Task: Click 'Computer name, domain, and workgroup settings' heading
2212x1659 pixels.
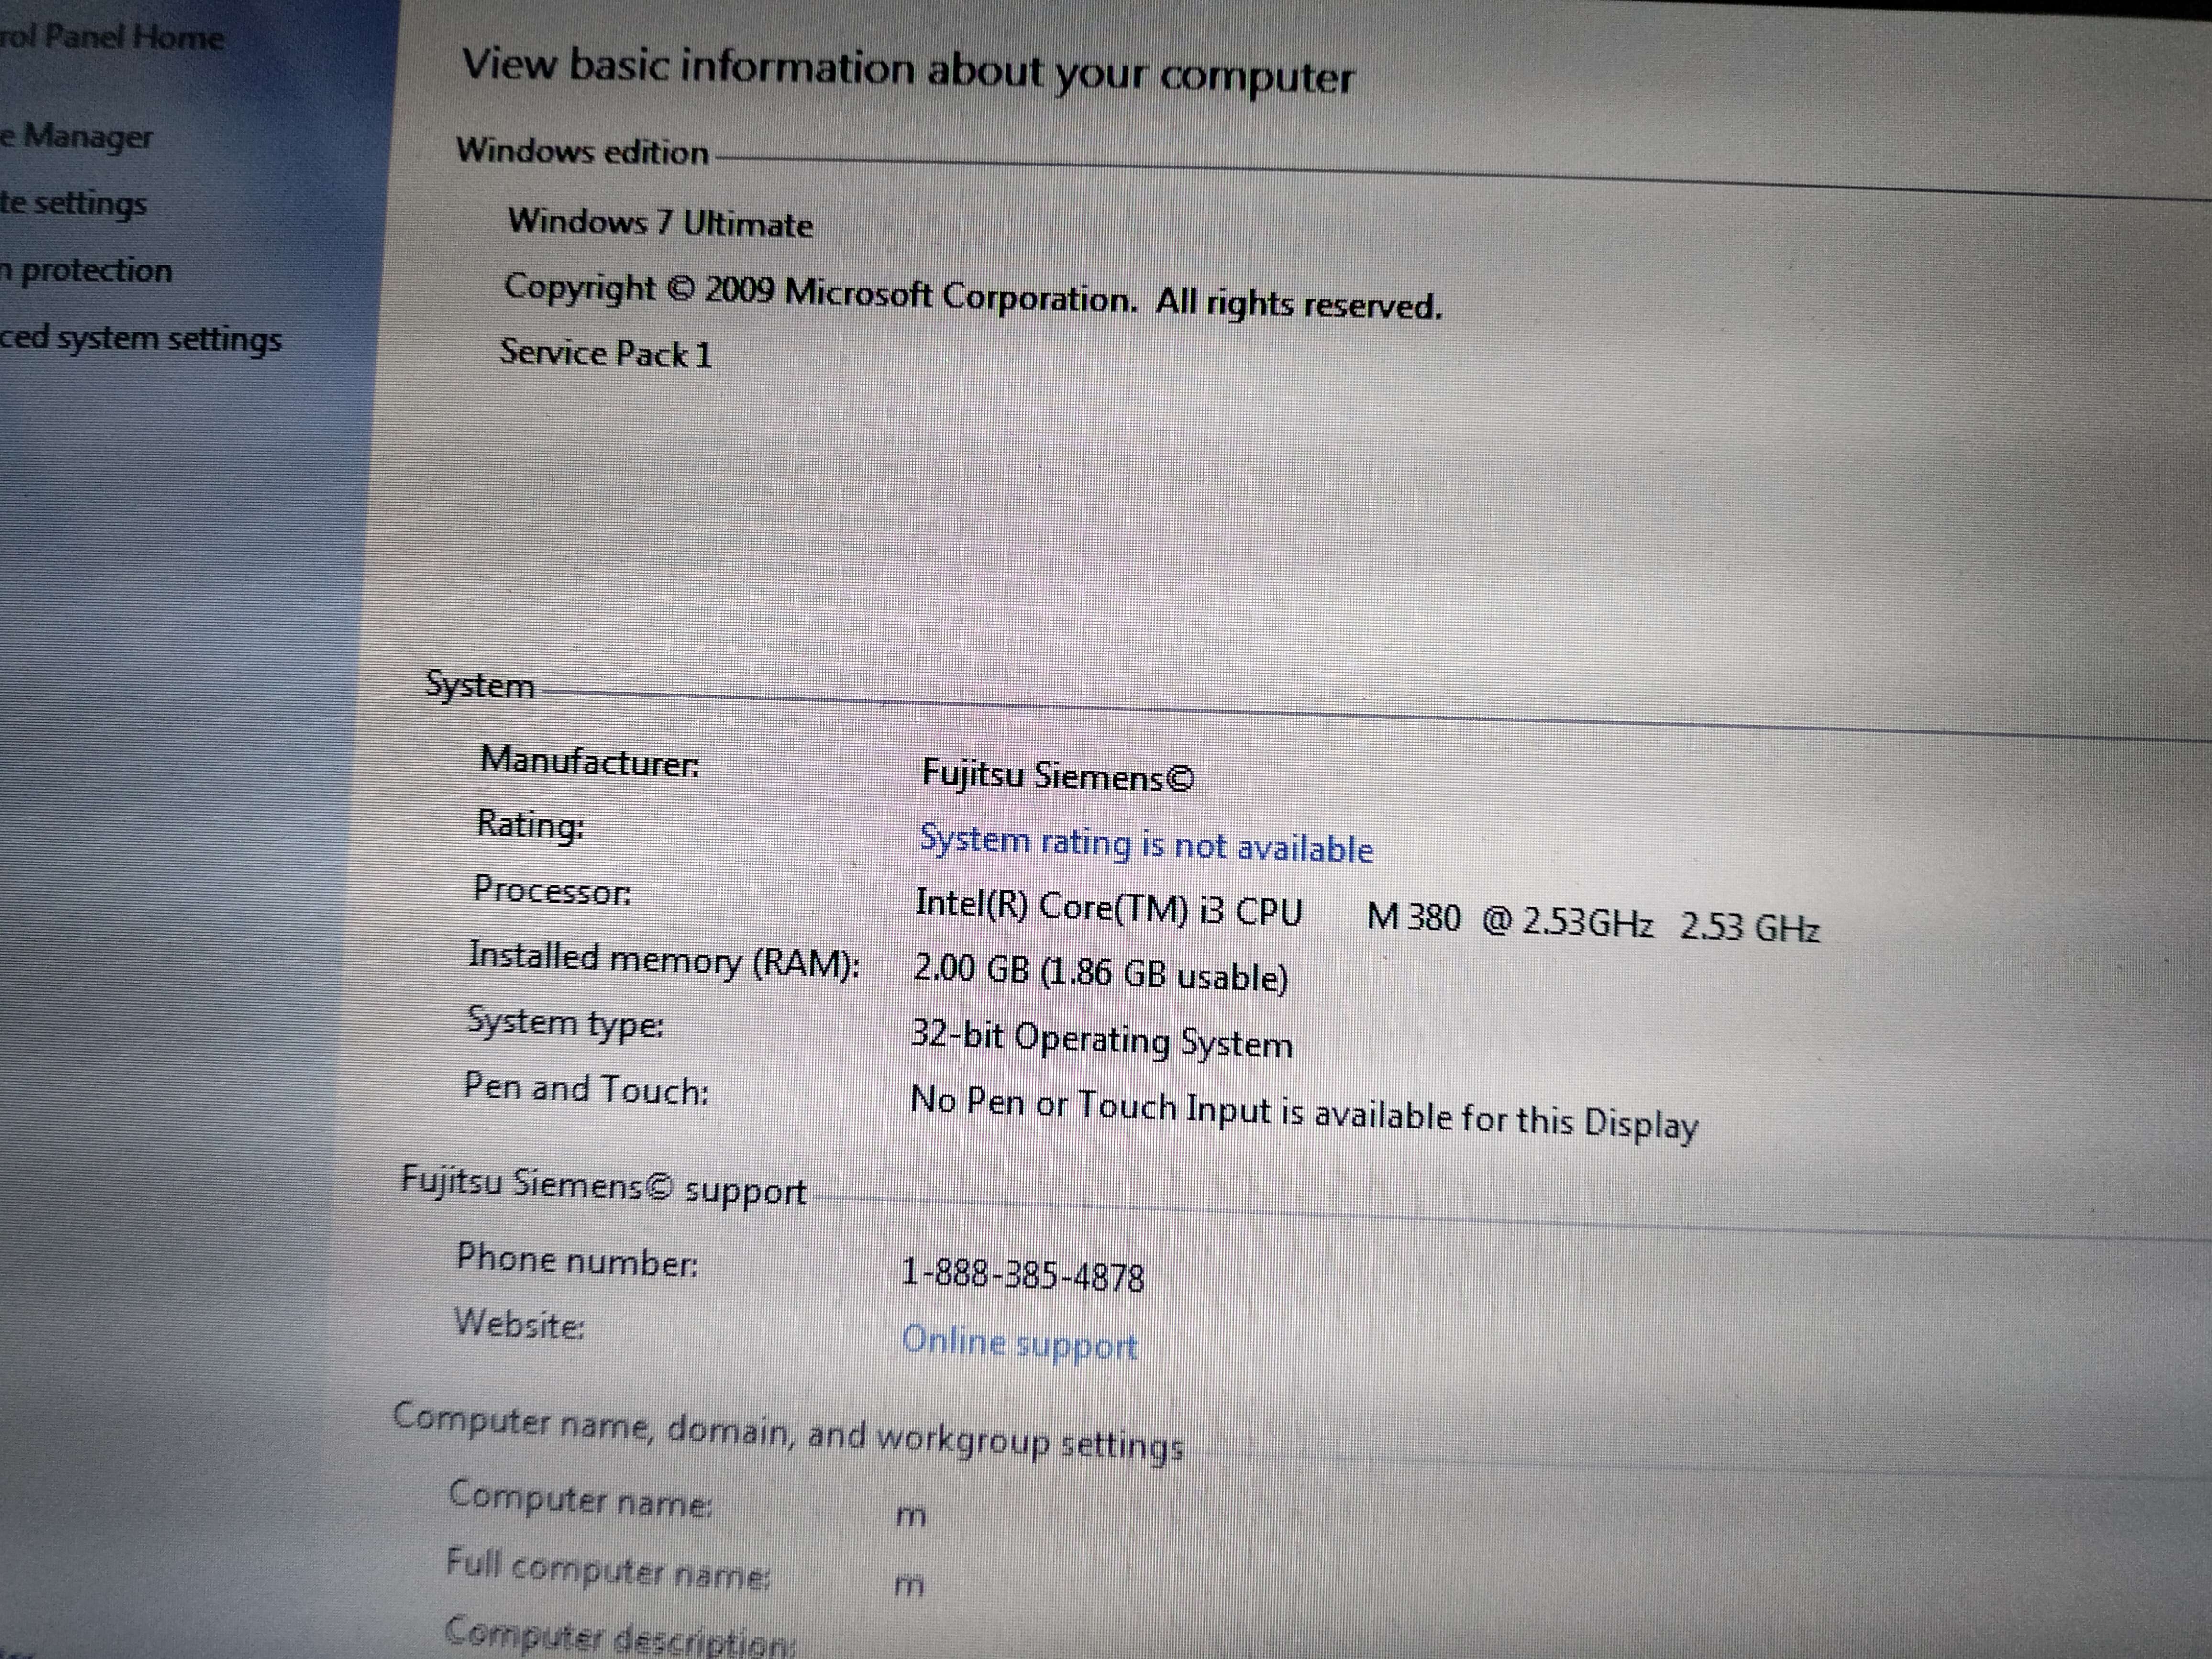Action: [788, 1432]
